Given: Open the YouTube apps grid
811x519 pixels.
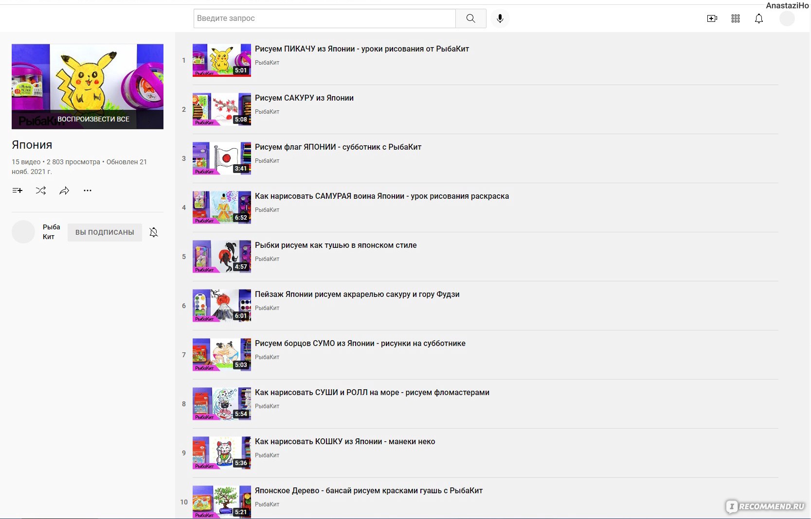Looking at the screenshot, I should pos(736,18).
